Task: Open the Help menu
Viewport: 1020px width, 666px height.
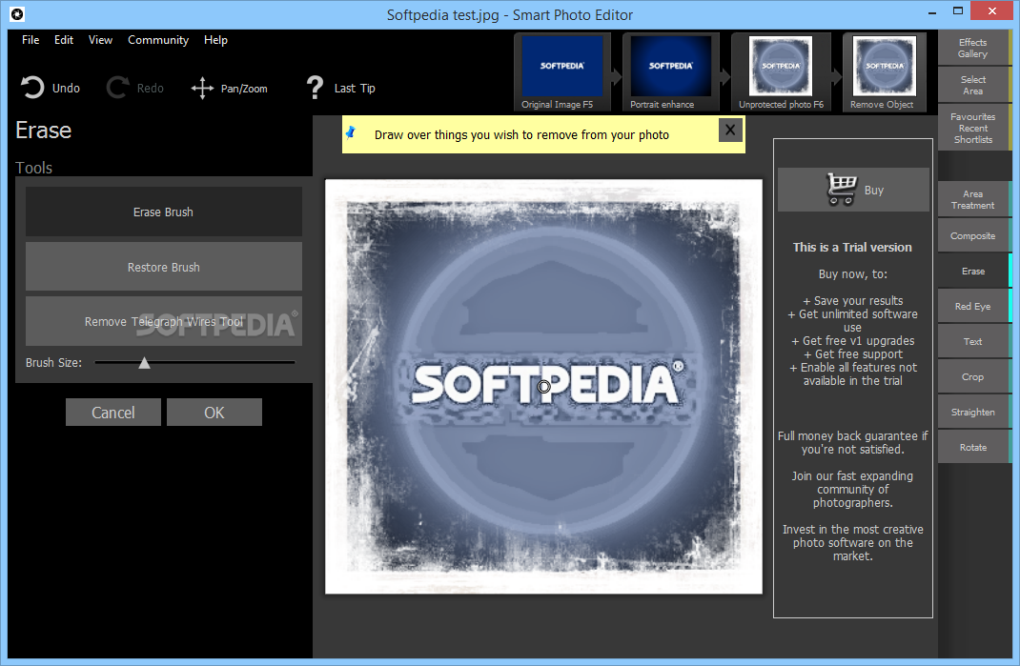Action: tap(215, 40)
